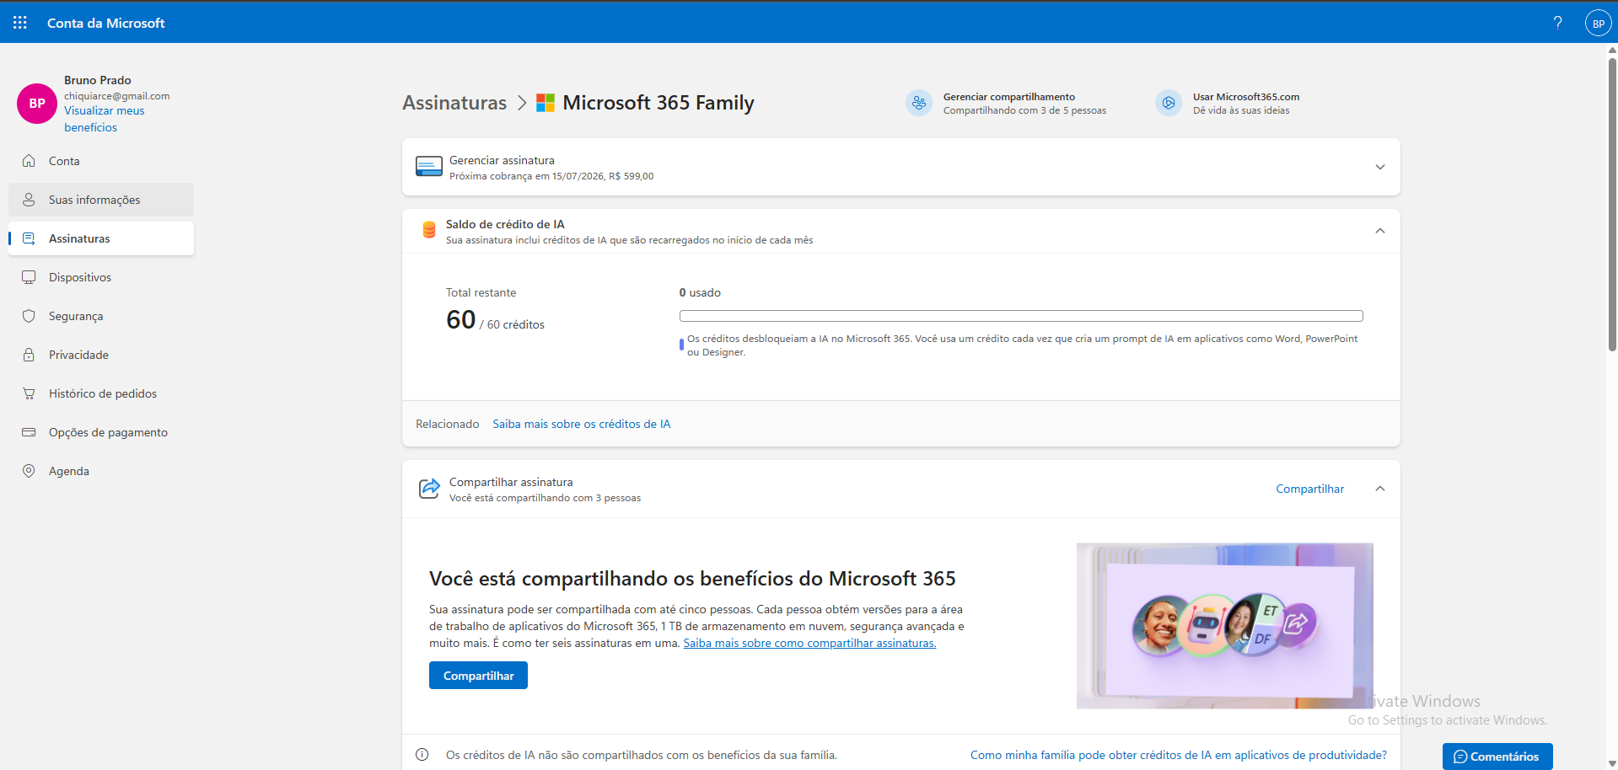Click the Assinaturas breadcrumb link
The image size is (1618, 770).
[x=454, y=103]
